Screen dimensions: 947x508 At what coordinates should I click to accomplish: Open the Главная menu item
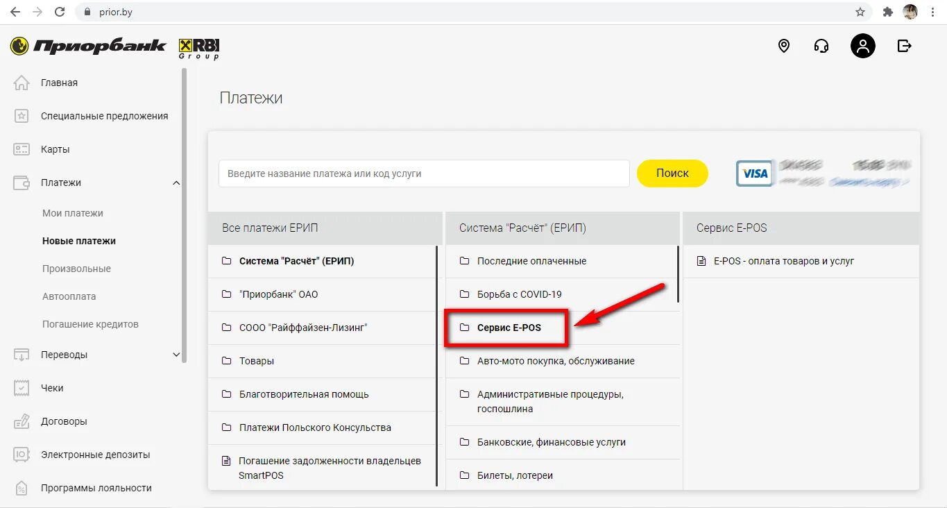point(59,83)
